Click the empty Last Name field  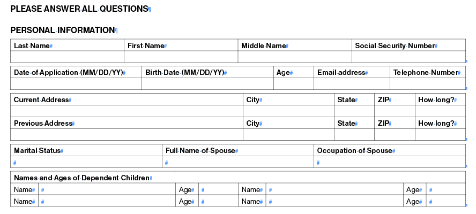pyautogui.click(x=67, y=57)
